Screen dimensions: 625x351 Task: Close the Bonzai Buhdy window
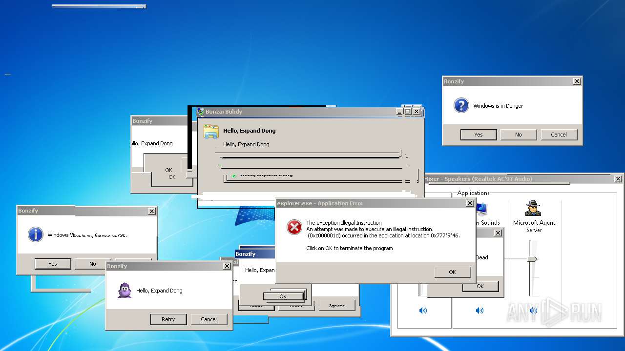click(417, 112)
